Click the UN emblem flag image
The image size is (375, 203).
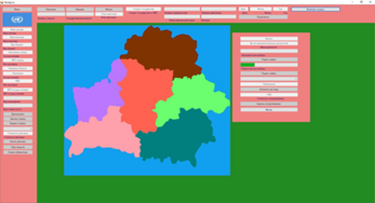pos(17,19)
